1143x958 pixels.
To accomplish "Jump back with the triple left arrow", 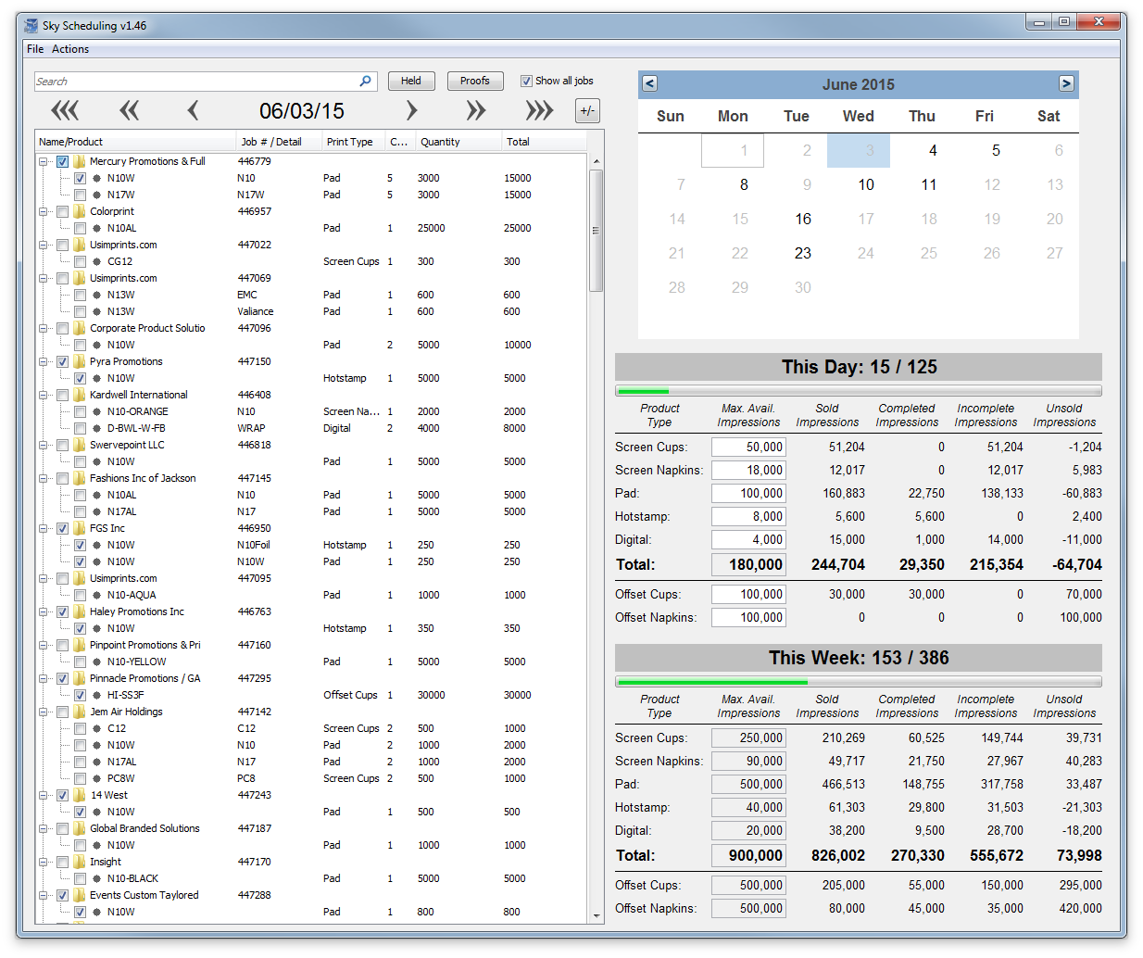I will click(x=65, y=111).
